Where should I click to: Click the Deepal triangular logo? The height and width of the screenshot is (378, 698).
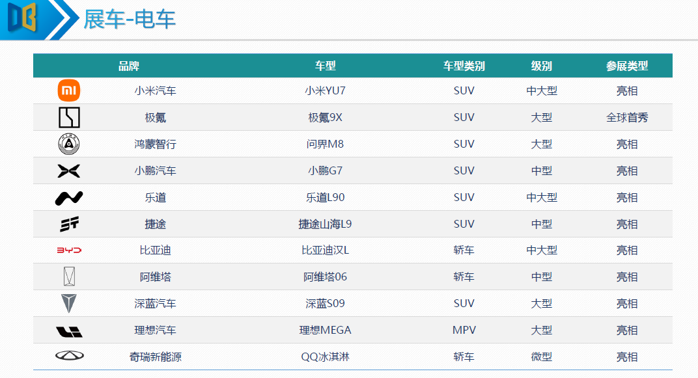(69, 303)
